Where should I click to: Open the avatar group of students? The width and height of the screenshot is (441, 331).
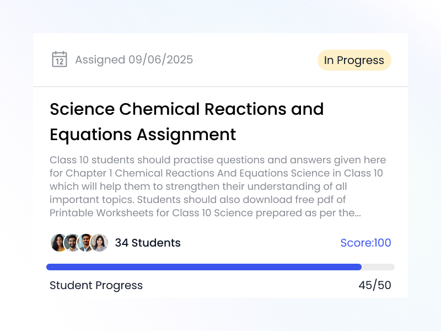[x=77, y=243]
